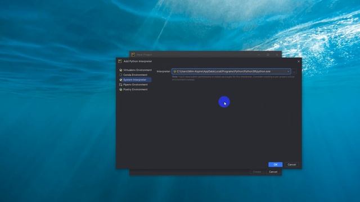Confirm with the blue OK button

(x=275, y=164)
